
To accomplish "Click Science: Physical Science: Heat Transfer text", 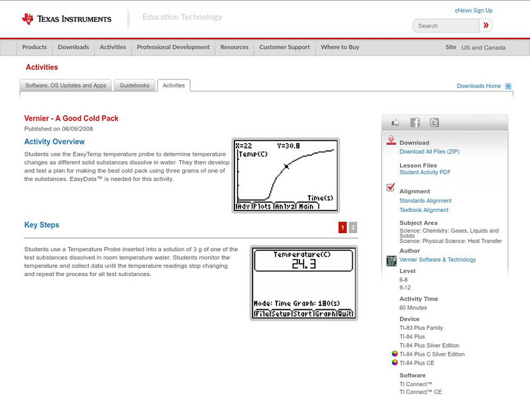I will 450,241.
